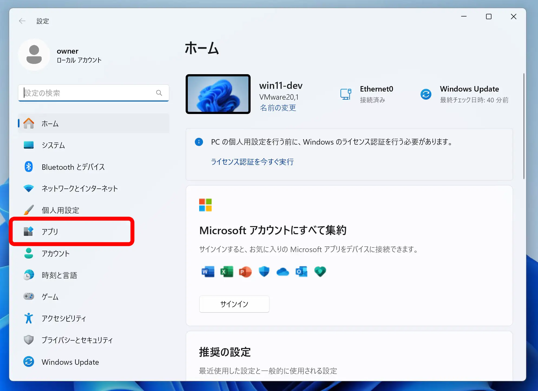Click the Ethernet0 network adapter icon
Image resolution: width=538 pixels, height=391 pixels.
pos(346,94)
